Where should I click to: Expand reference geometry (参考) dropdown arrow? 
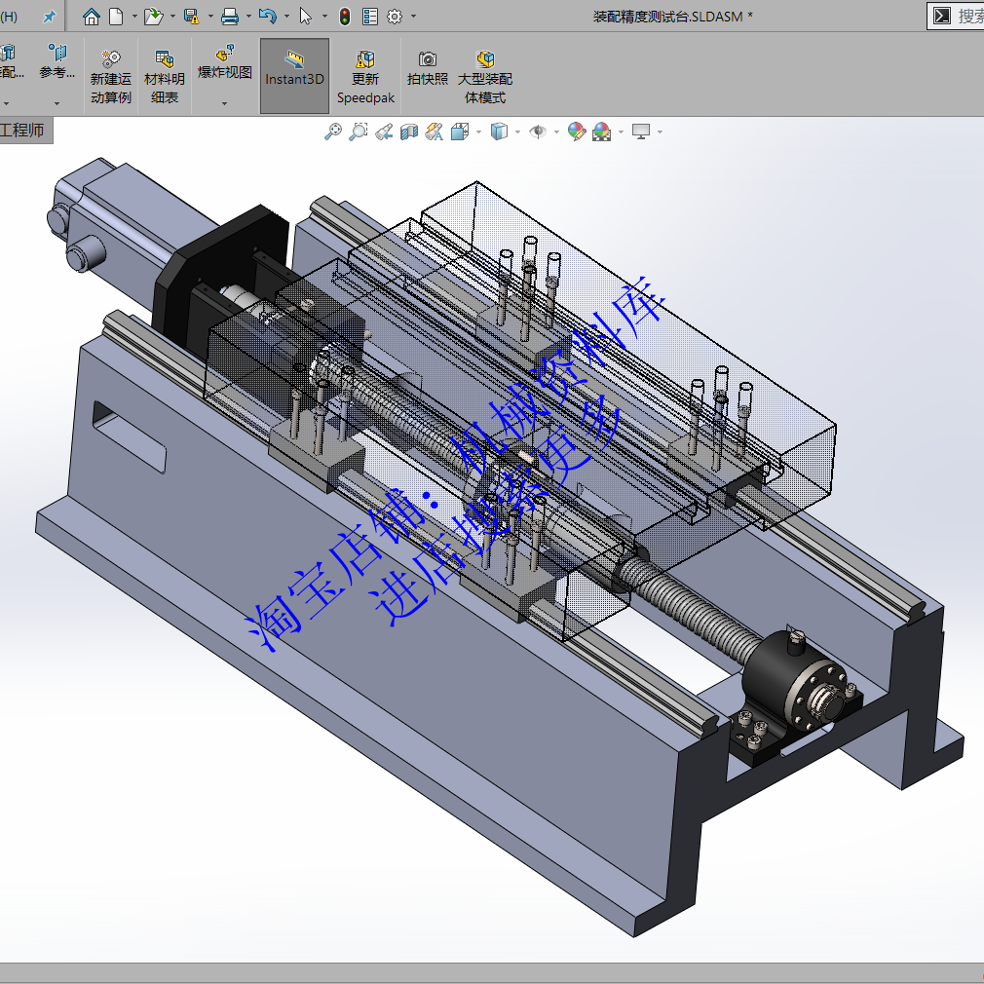click(57, 103)
